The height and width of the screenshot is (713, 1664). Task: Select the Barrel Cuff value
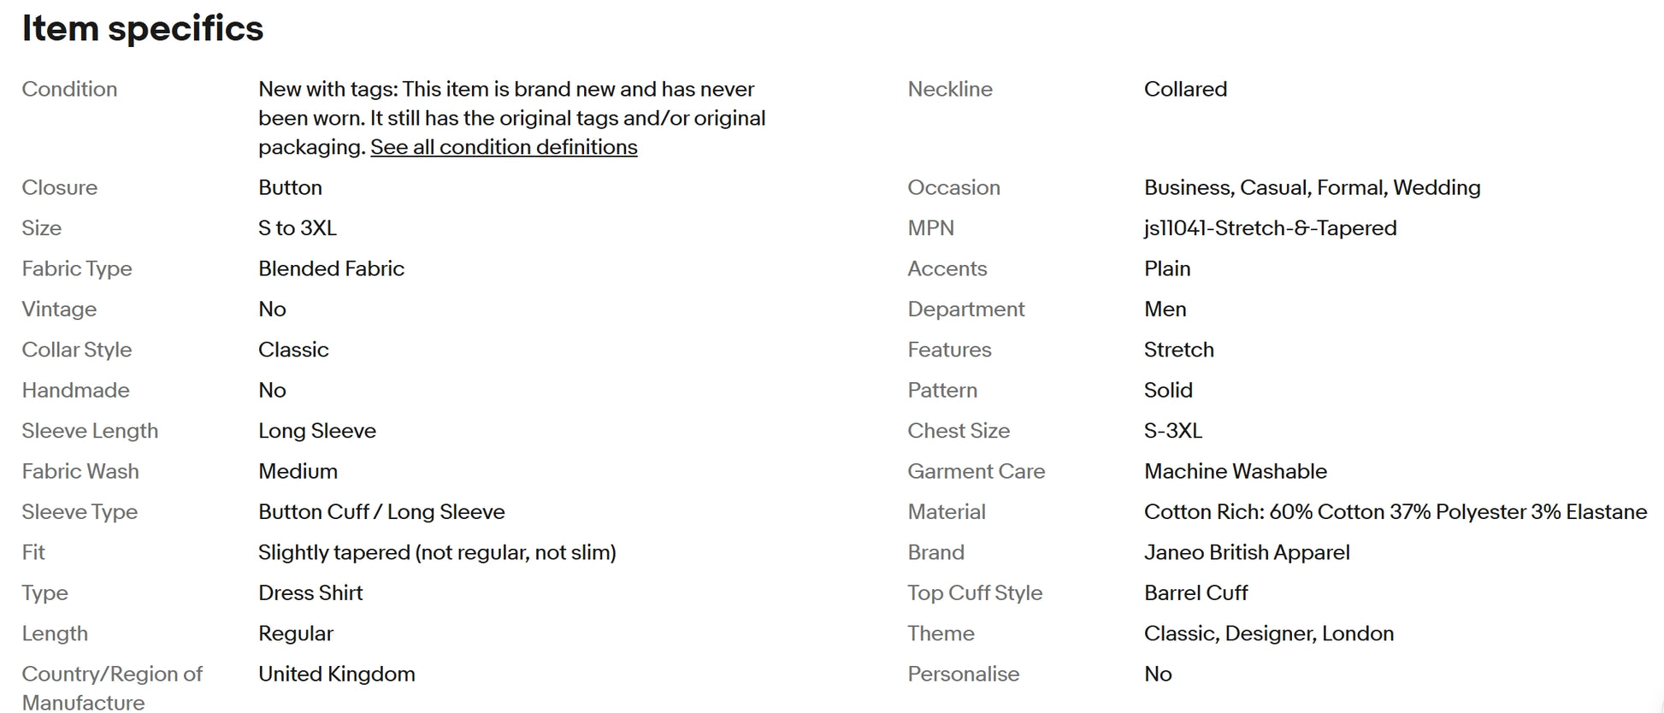[1195, 592]
